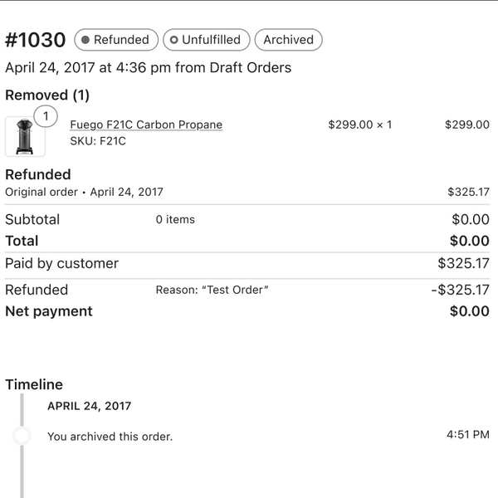The height and width of the screenshot is (498, 498).
Task: Click the Timeline section heading
Action: [x=34, y=384]
